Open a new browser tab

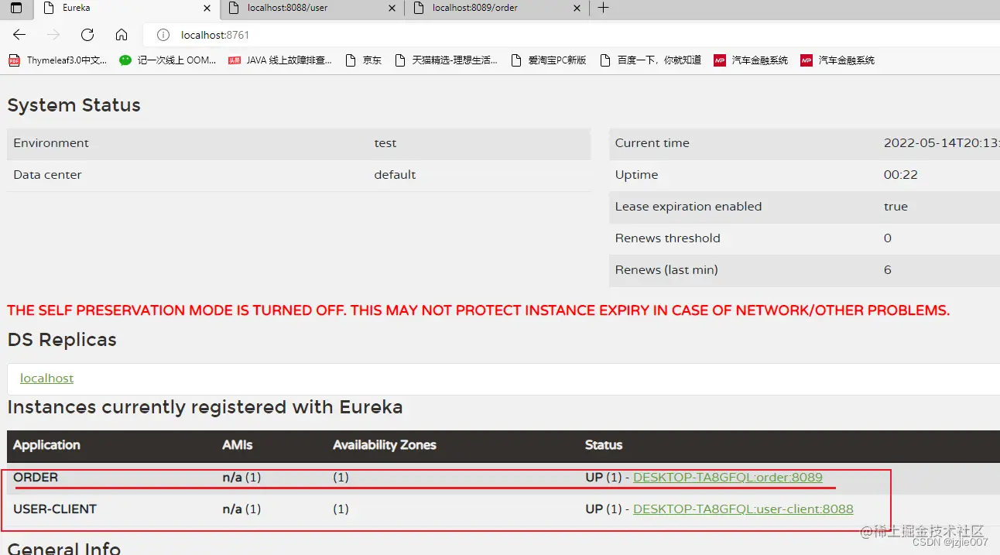604,8
